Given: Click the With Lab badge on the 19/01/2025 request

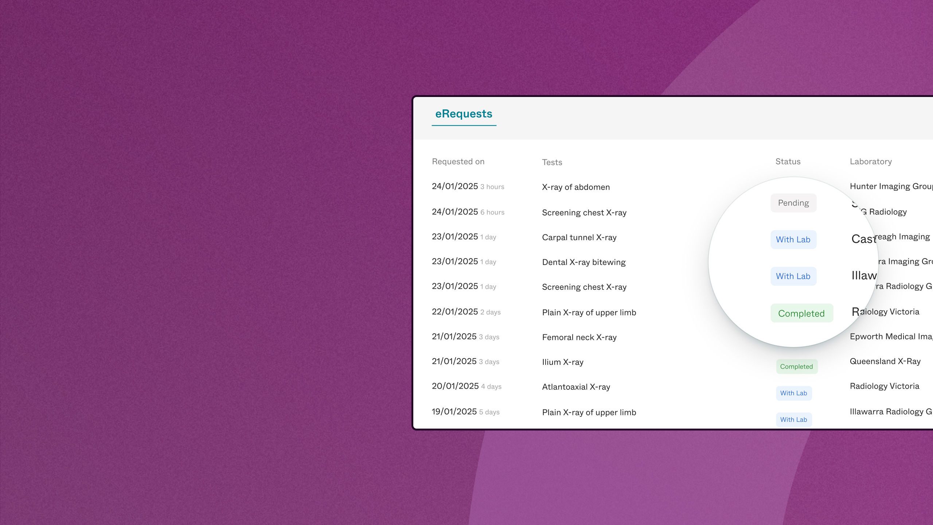Looking at the screenshot, I should pyautogui.click(x=794, y=419).
